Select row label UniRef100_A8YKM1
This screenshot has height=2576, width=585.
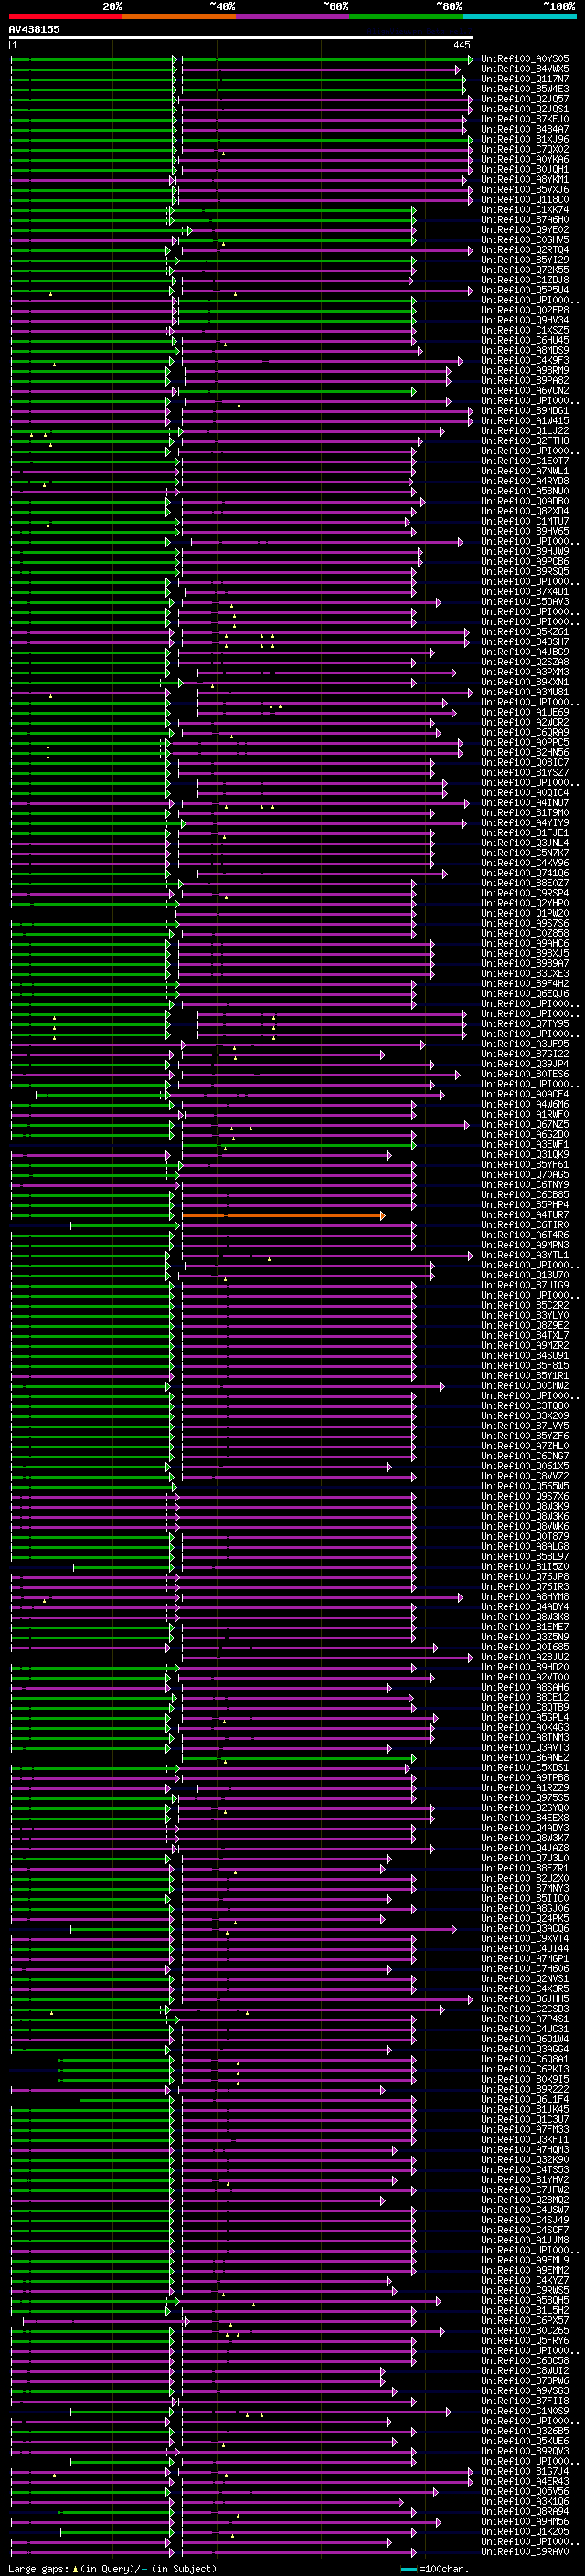coord(525,180)
